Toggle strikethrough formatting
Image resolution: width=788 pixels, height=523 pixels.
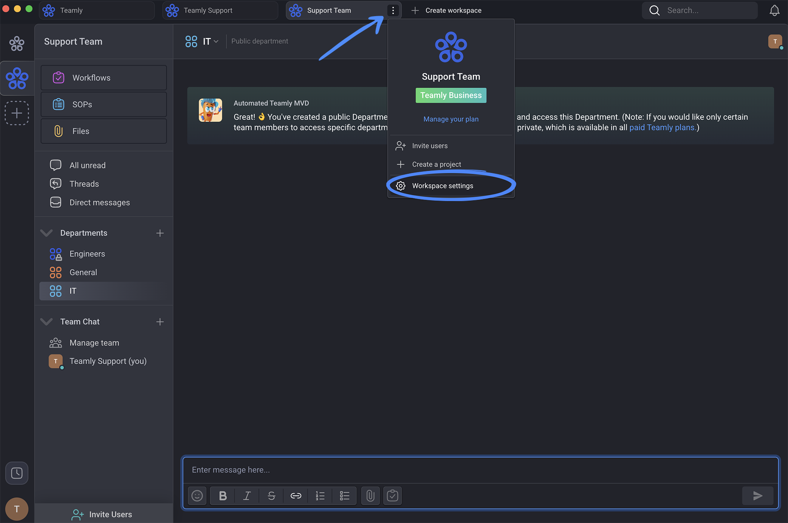tap(271, 496)
